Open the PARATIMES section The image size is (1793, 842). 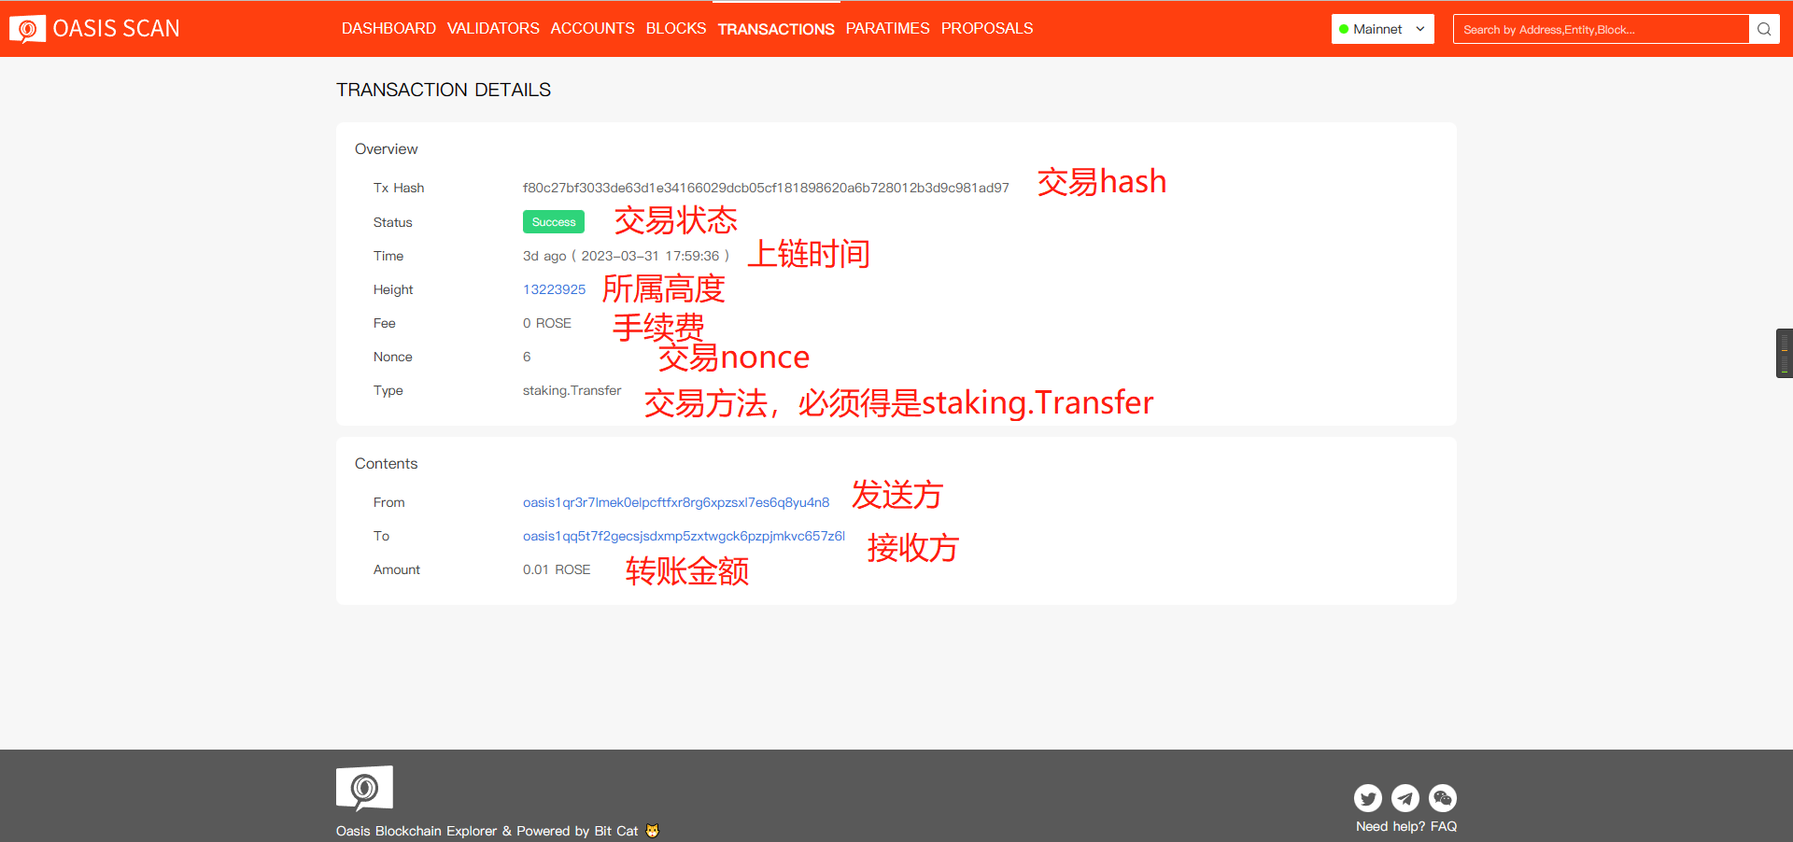tap(886, 28)
